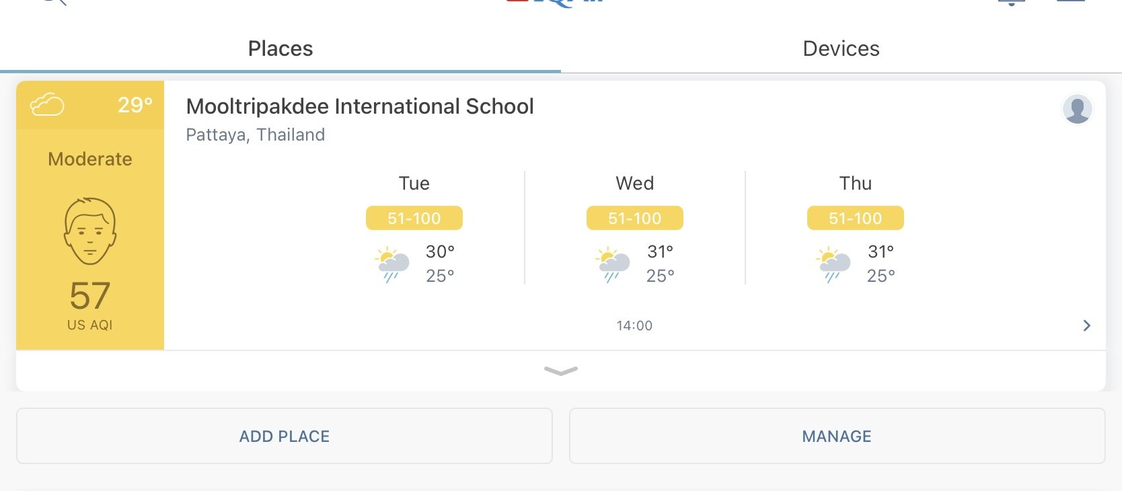This screenshot has height=491, width=1122.
Task: Open the Mooltripakdee International School title
Action: 360,106
